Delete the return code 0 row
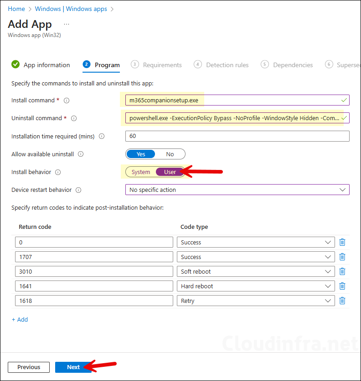Screen dimensions: 361x381 click(x=342, y=242)
